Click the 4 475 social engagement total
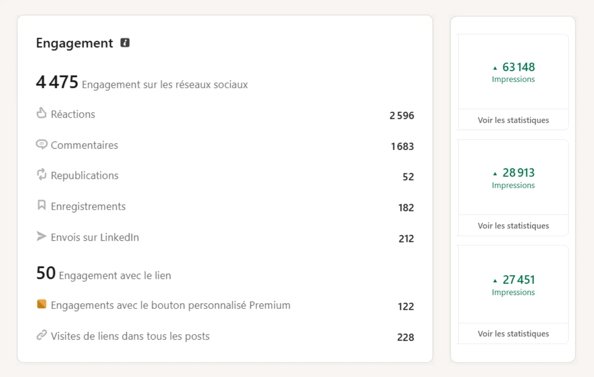 57,82
